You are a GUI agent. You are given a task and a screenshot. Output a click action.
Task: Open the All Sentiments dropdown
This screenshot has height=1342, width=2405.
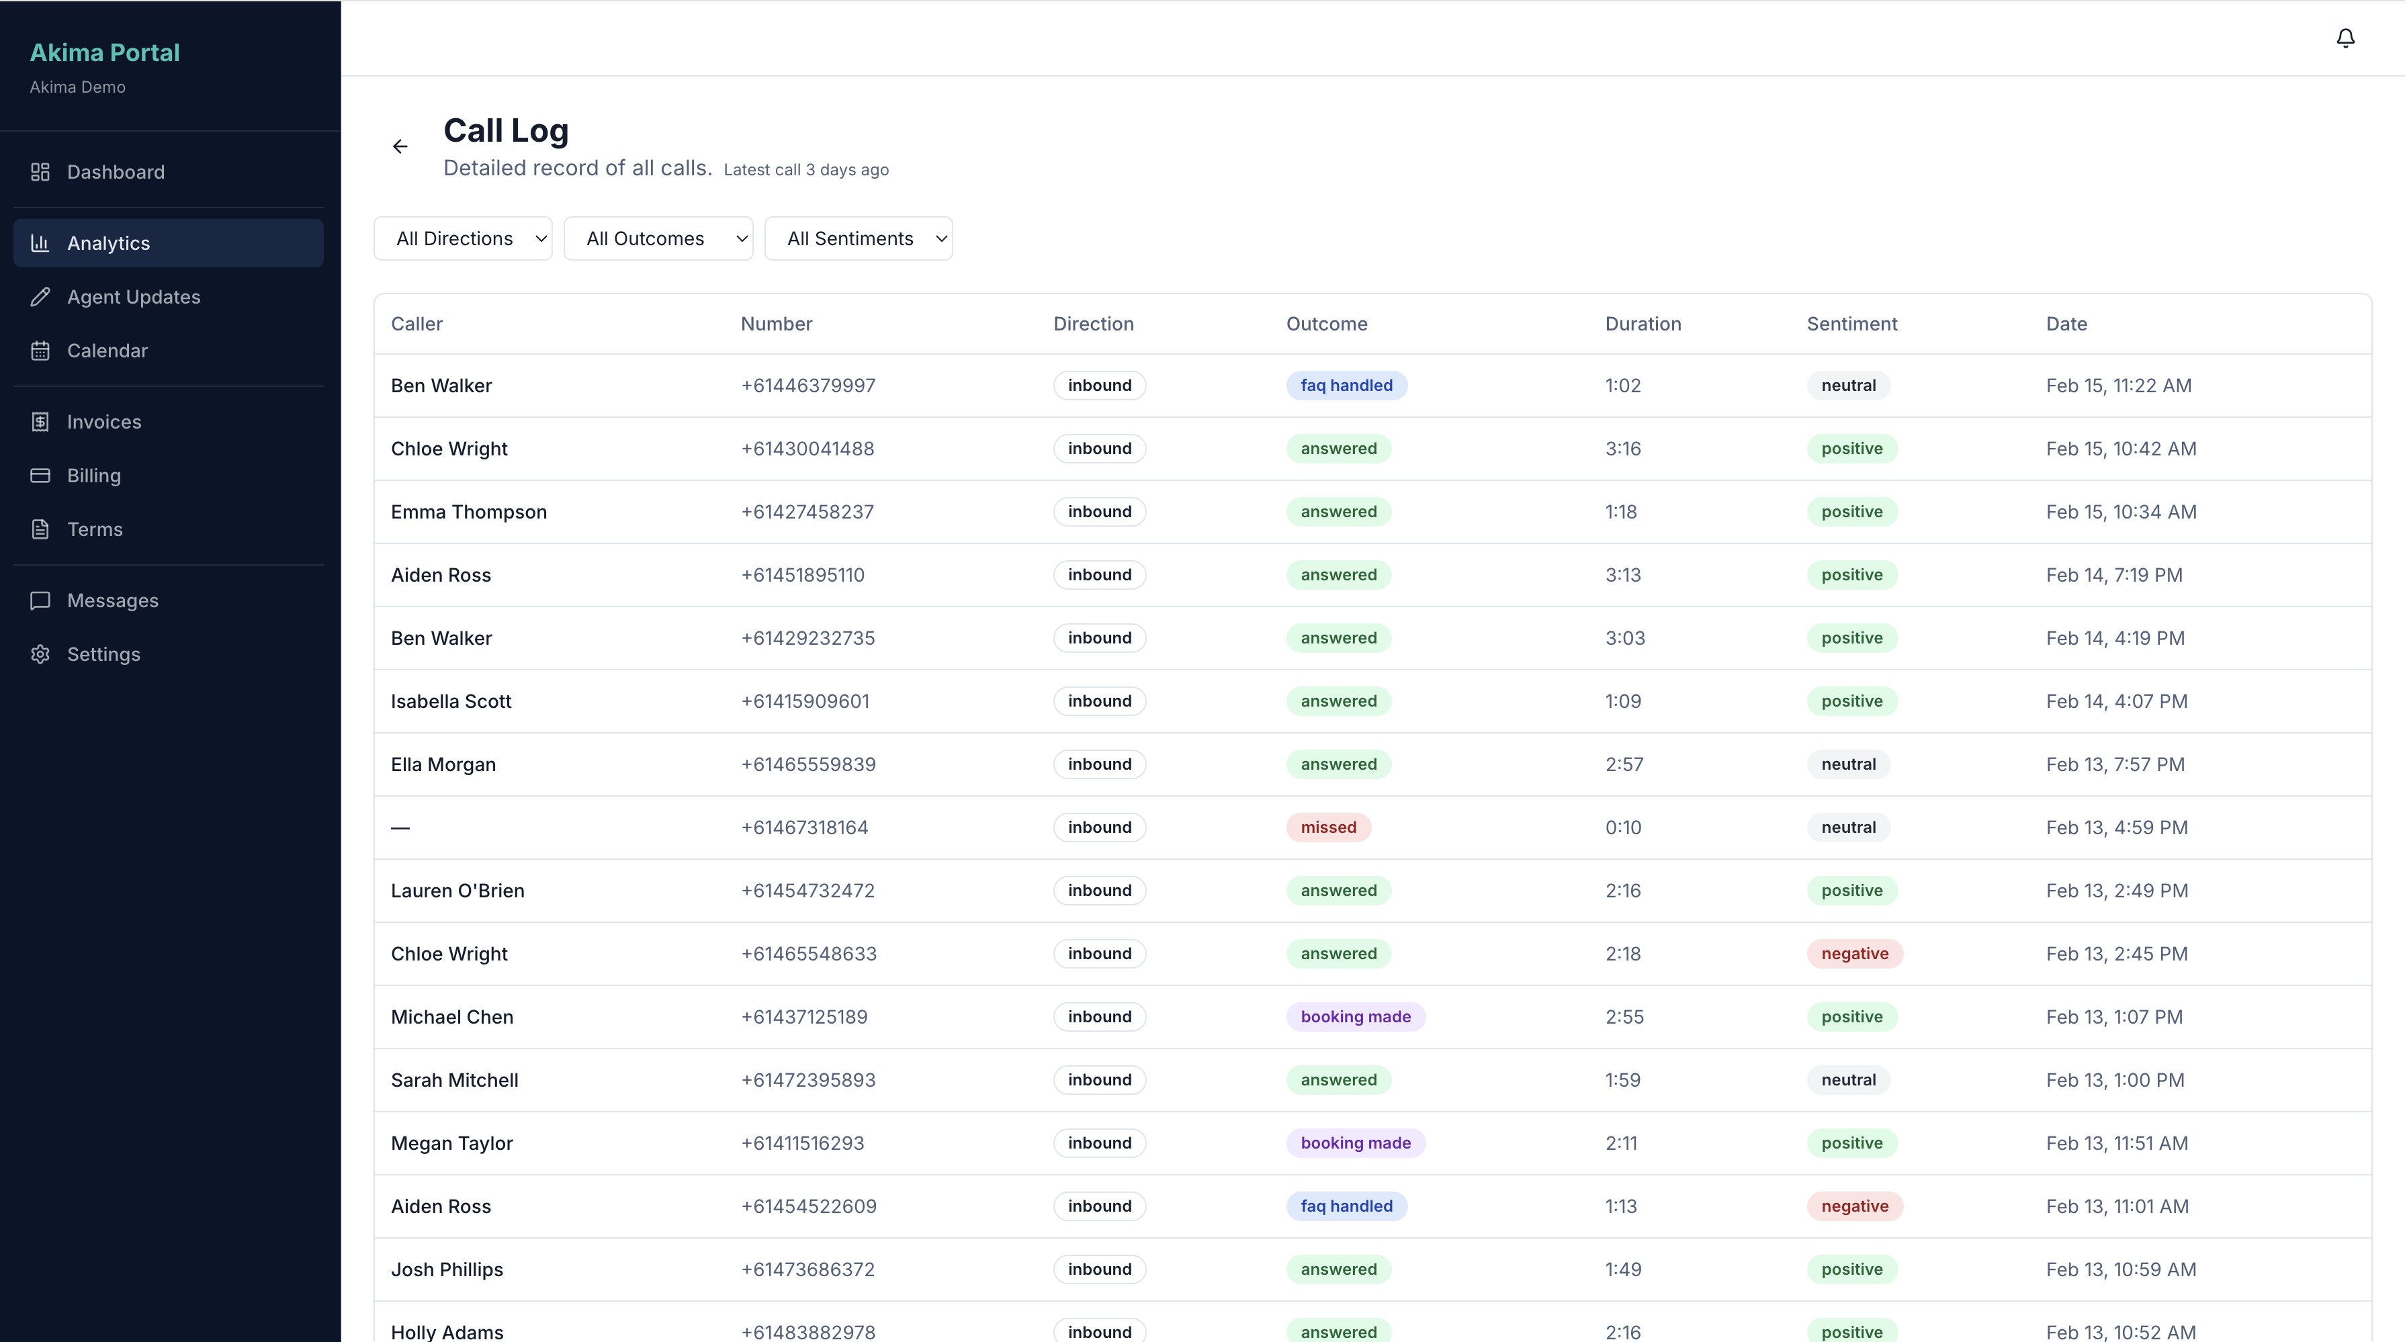click(859, 238)
